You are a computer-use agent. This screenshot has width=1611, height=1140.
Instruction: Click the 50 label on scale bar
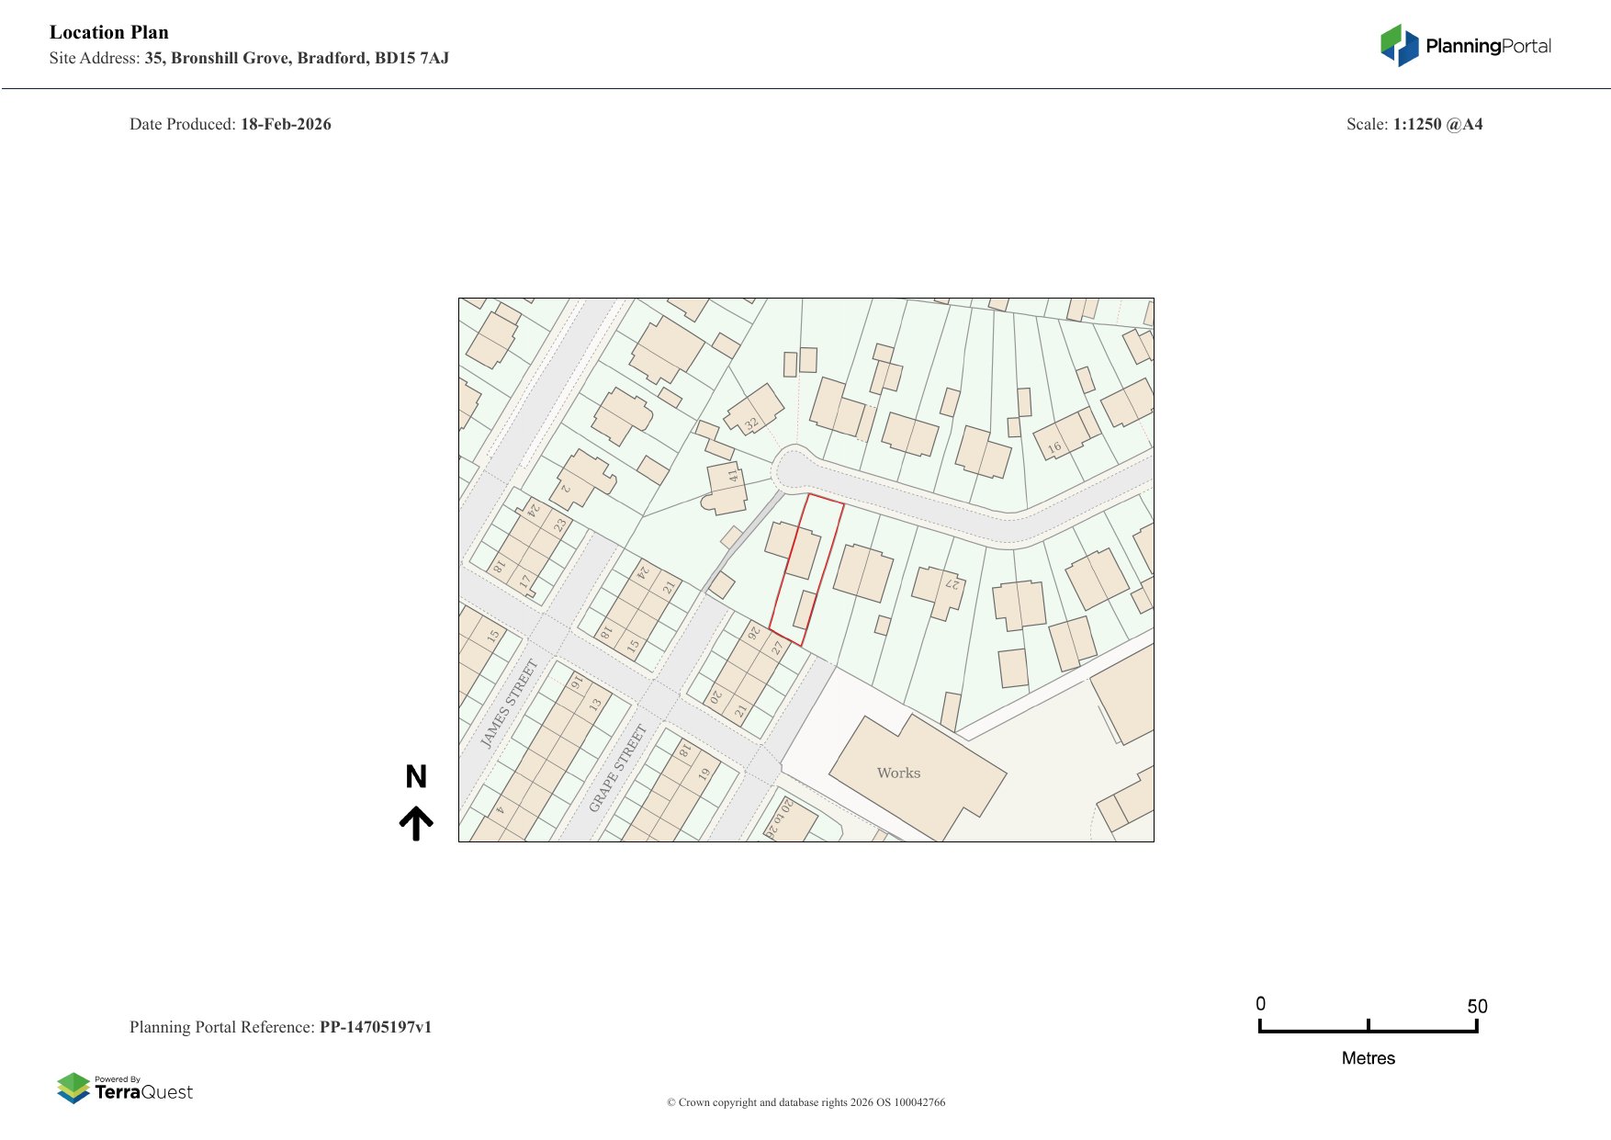(x=1476, y=1006)
